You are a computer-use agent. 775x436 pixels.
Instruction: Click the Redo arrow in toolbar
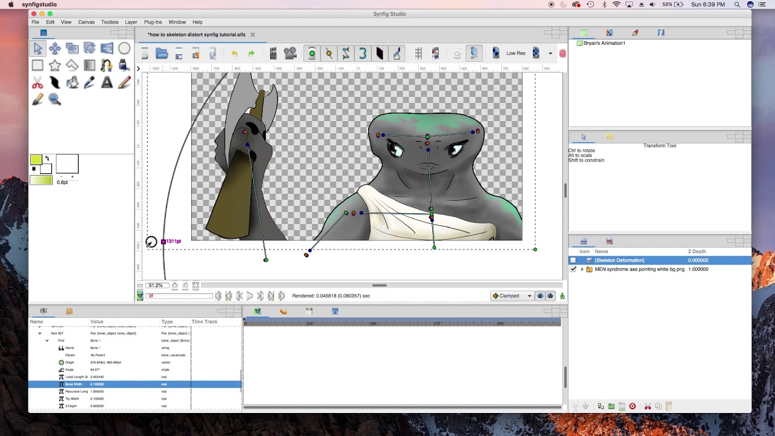(x=251, y=54)
